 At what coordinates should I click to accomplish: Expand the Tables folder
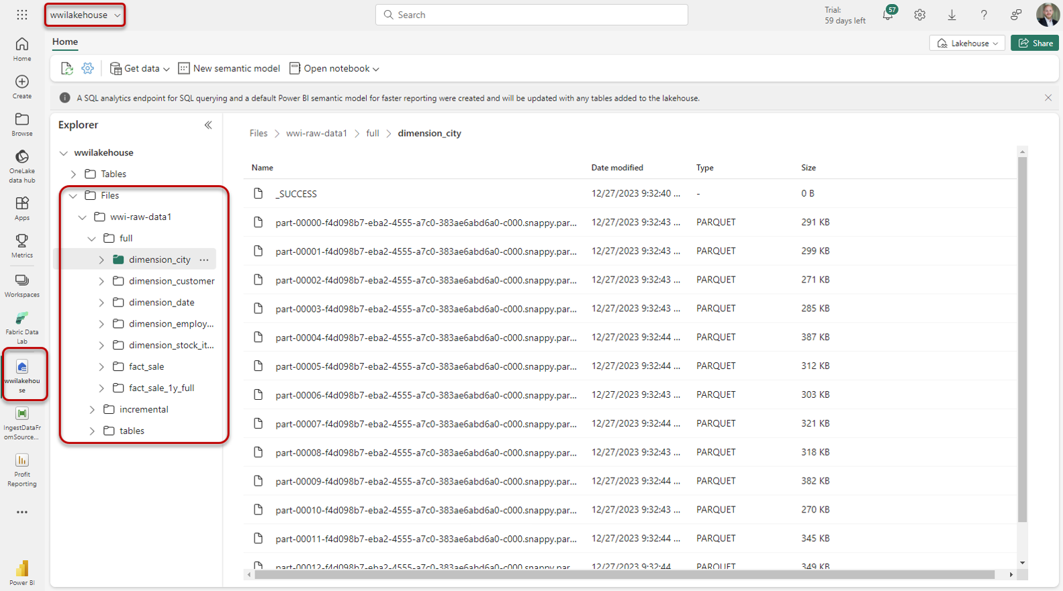73,174
